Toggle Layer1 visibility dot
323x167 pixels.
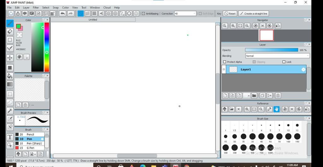(x=224, y=70)
